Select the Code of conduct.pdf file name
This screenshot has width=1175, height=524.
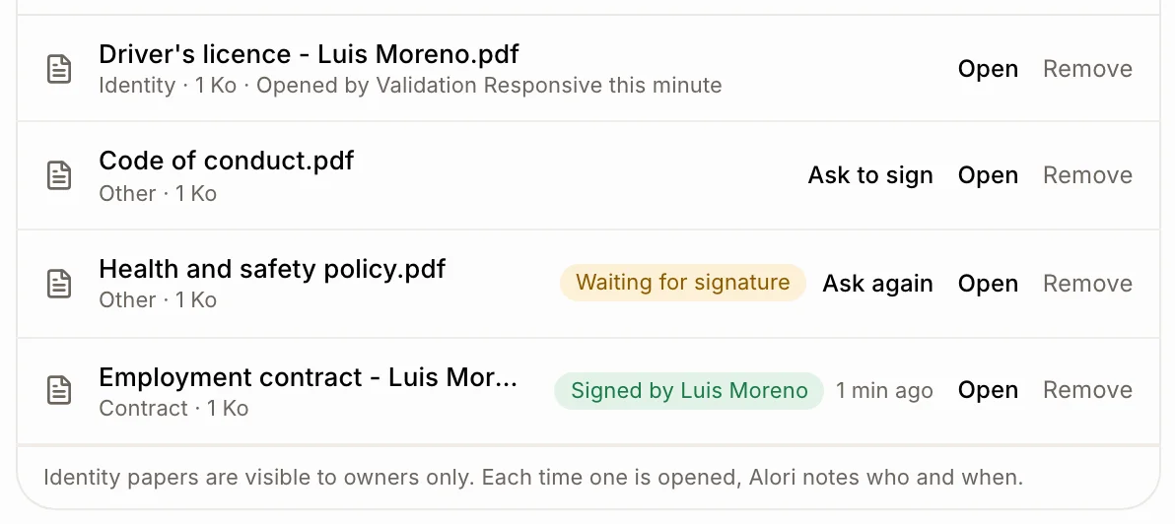click(x=227, y=161)
